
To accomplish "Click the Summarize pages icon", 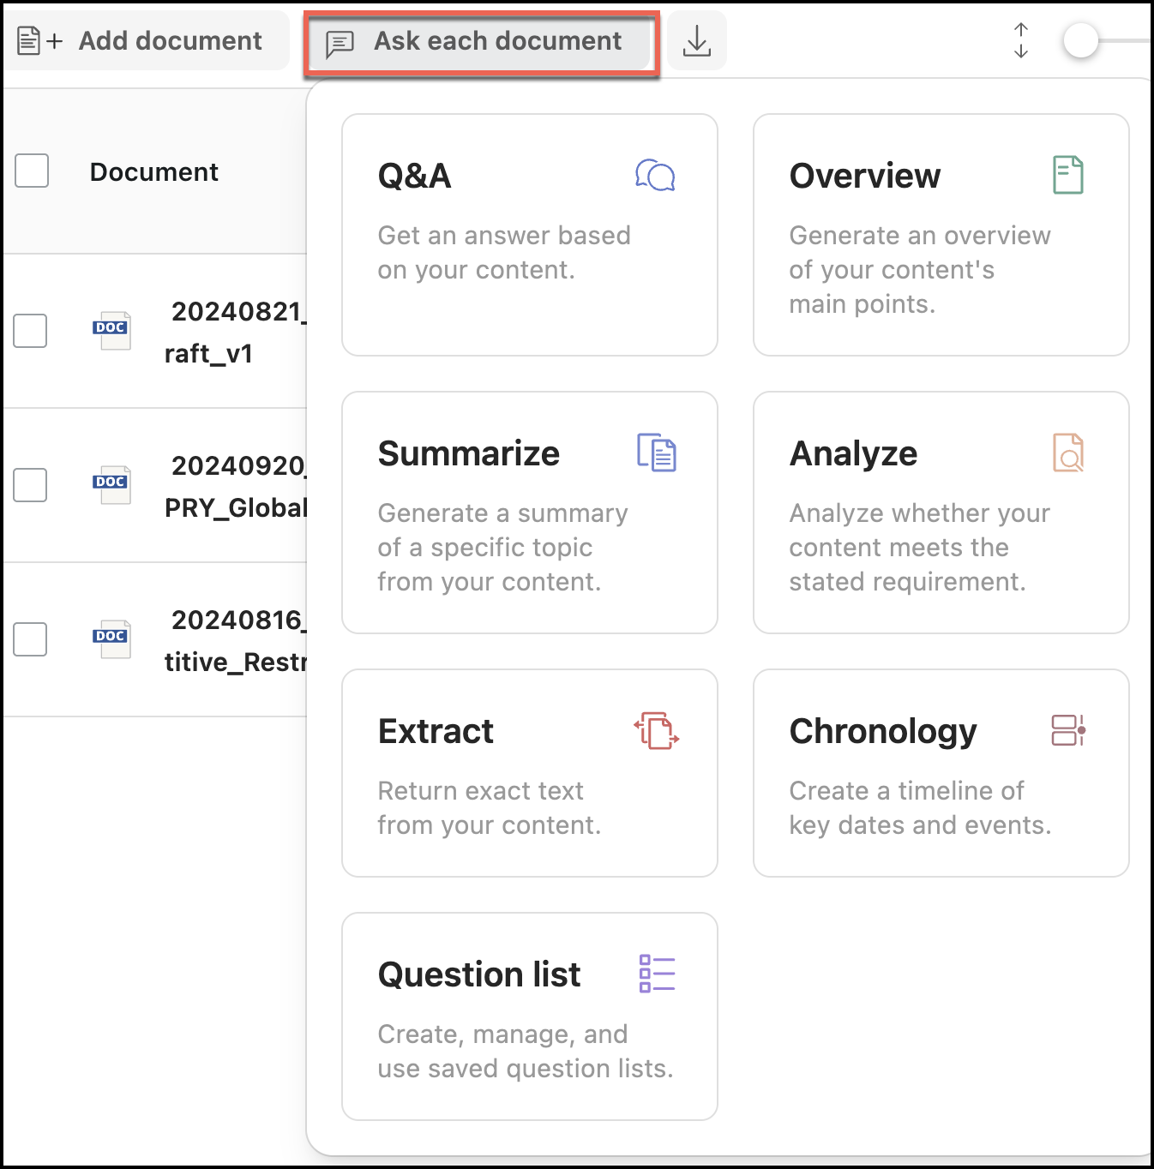I will click(x=657, y=453).
